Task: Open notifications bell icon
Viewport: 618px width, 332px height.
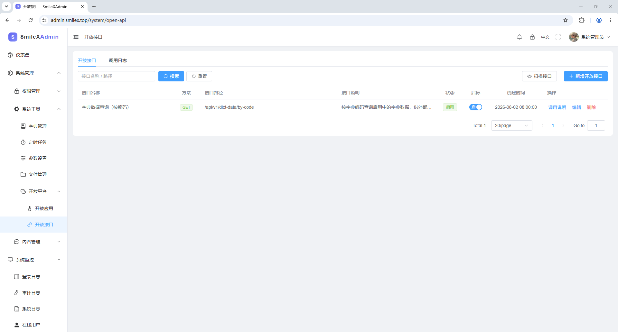Action: [520, 37]
